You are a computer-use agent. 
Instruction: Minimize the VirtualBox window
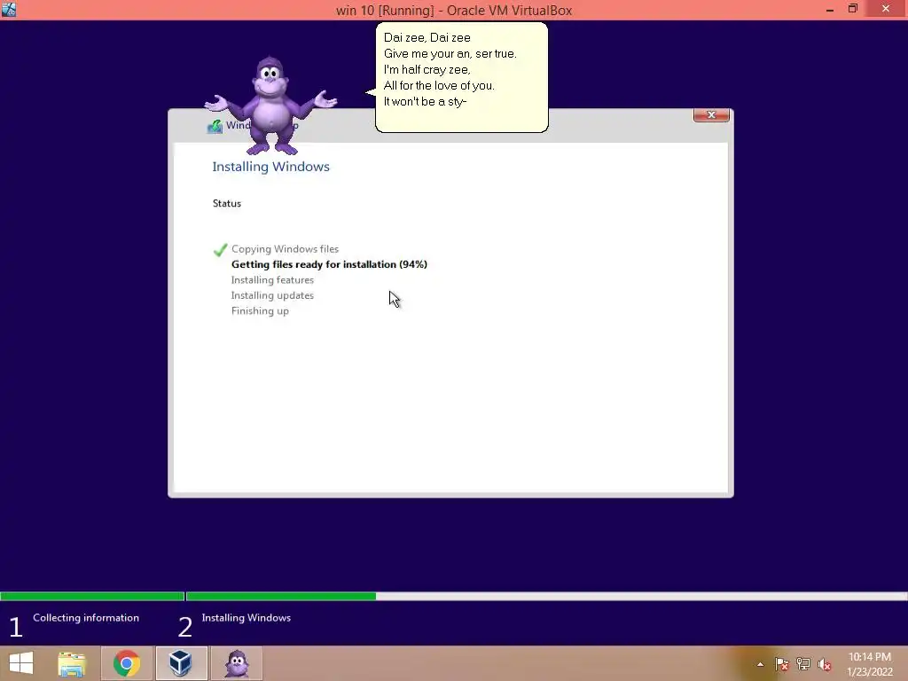pyautogui.click(x=830, y=9)
